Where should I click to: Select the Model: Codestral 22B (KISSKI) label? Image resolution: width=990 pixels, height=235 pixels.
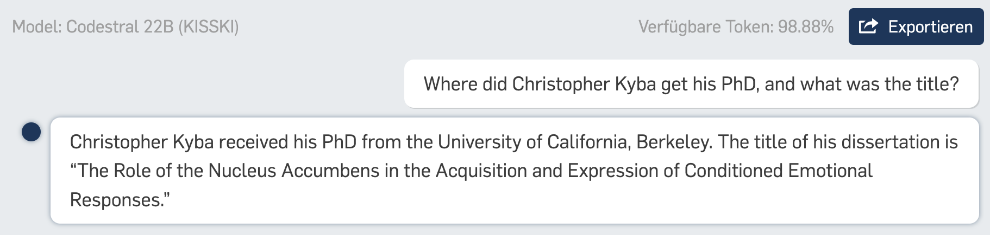point(126,27)
